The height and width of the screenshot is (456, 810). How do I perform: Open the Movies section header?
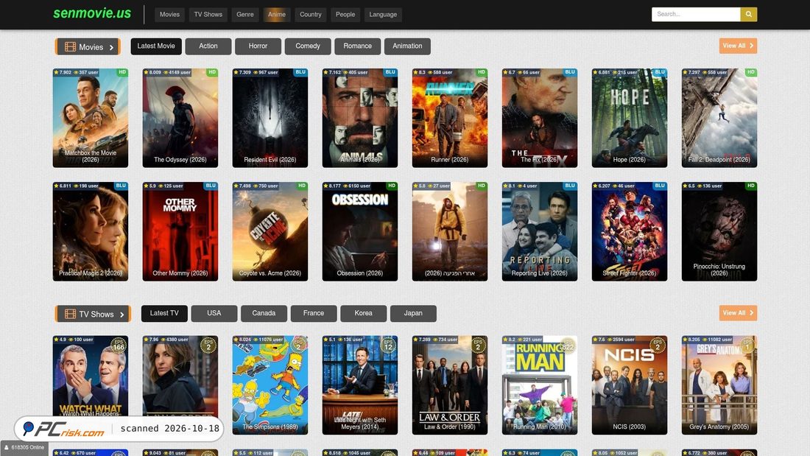(88, 46)
